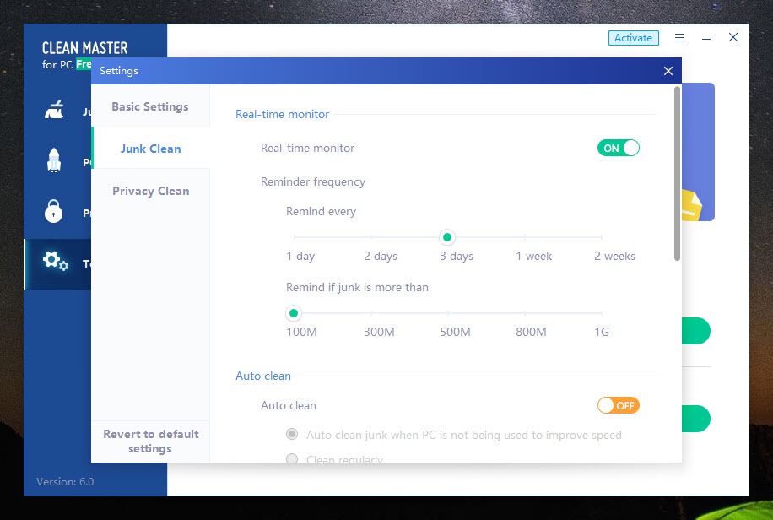Minimize the Clean Master main window
Image resolution: width=773 pixels, height=520 pixels.
(x=706, y=38)
